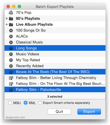Click the gear icon next to ALACs
The image size is (110, 125).
click(x=11, y=36)
